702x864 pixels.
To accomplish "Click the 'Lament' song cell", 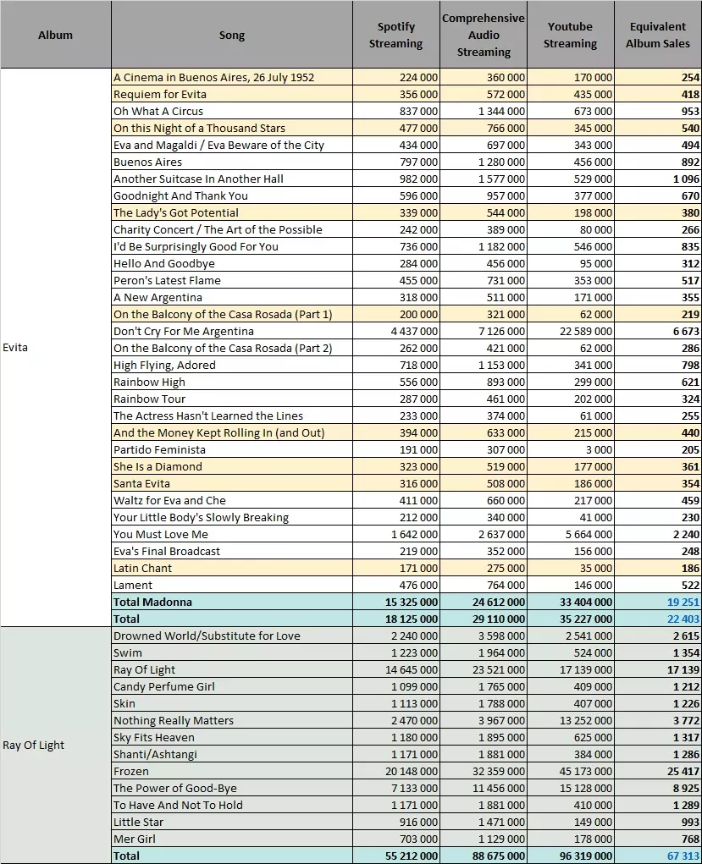I will [232, 586].
